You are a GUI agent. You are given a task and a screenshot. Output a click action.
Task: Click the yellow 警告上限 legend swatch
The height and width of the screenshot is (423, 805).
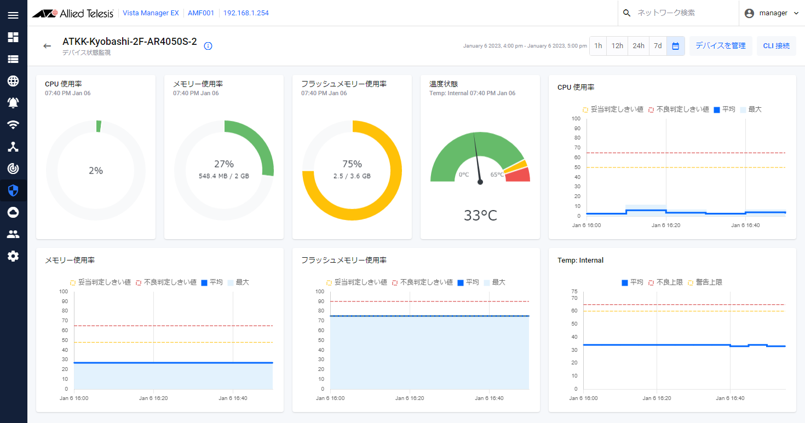click(x=691, y=283)
